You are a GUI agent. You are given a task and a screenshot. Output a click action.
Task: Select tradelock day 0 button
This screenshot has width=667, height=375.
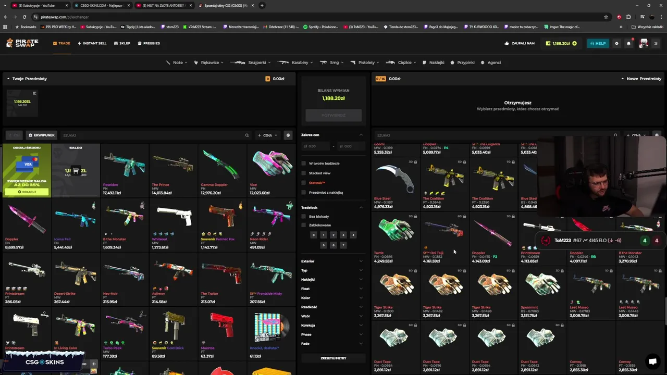(313, 235)
